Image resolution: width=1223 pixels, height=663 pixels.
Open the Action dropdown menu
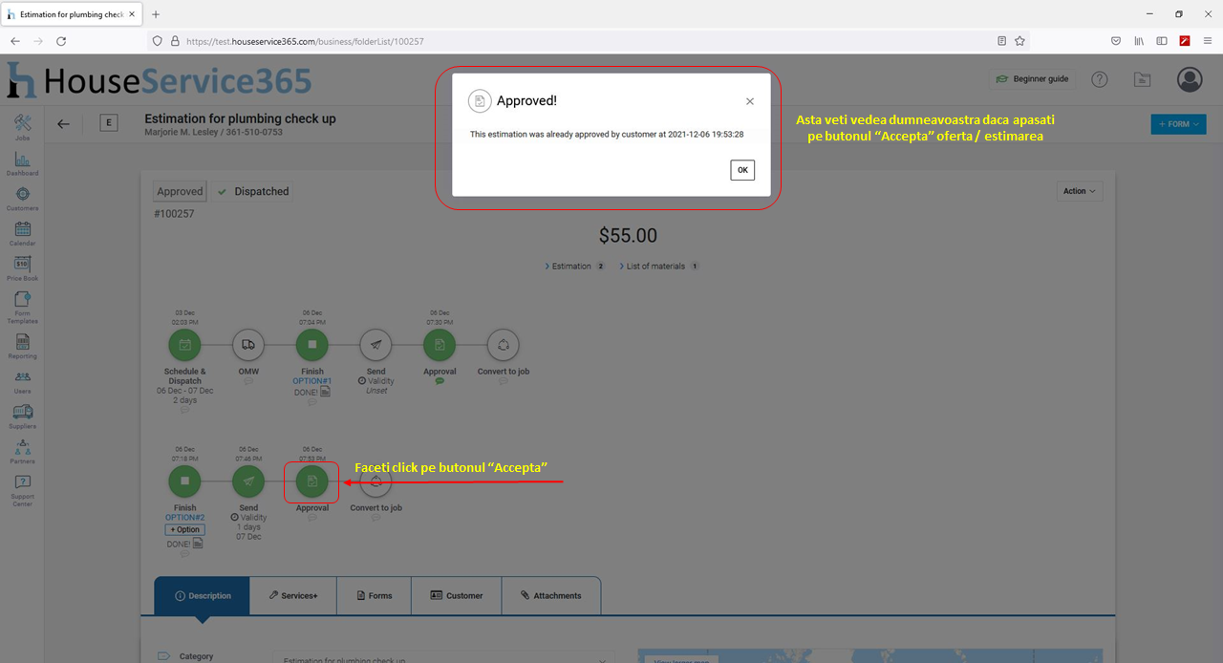(x=1081, y=191)
